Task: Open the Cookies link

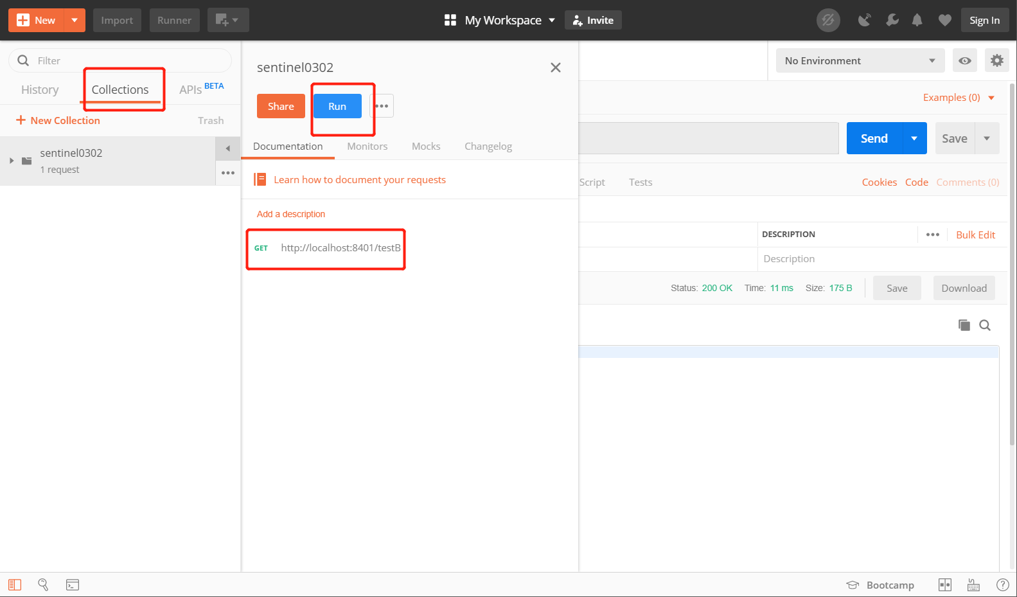Action: 879,182
